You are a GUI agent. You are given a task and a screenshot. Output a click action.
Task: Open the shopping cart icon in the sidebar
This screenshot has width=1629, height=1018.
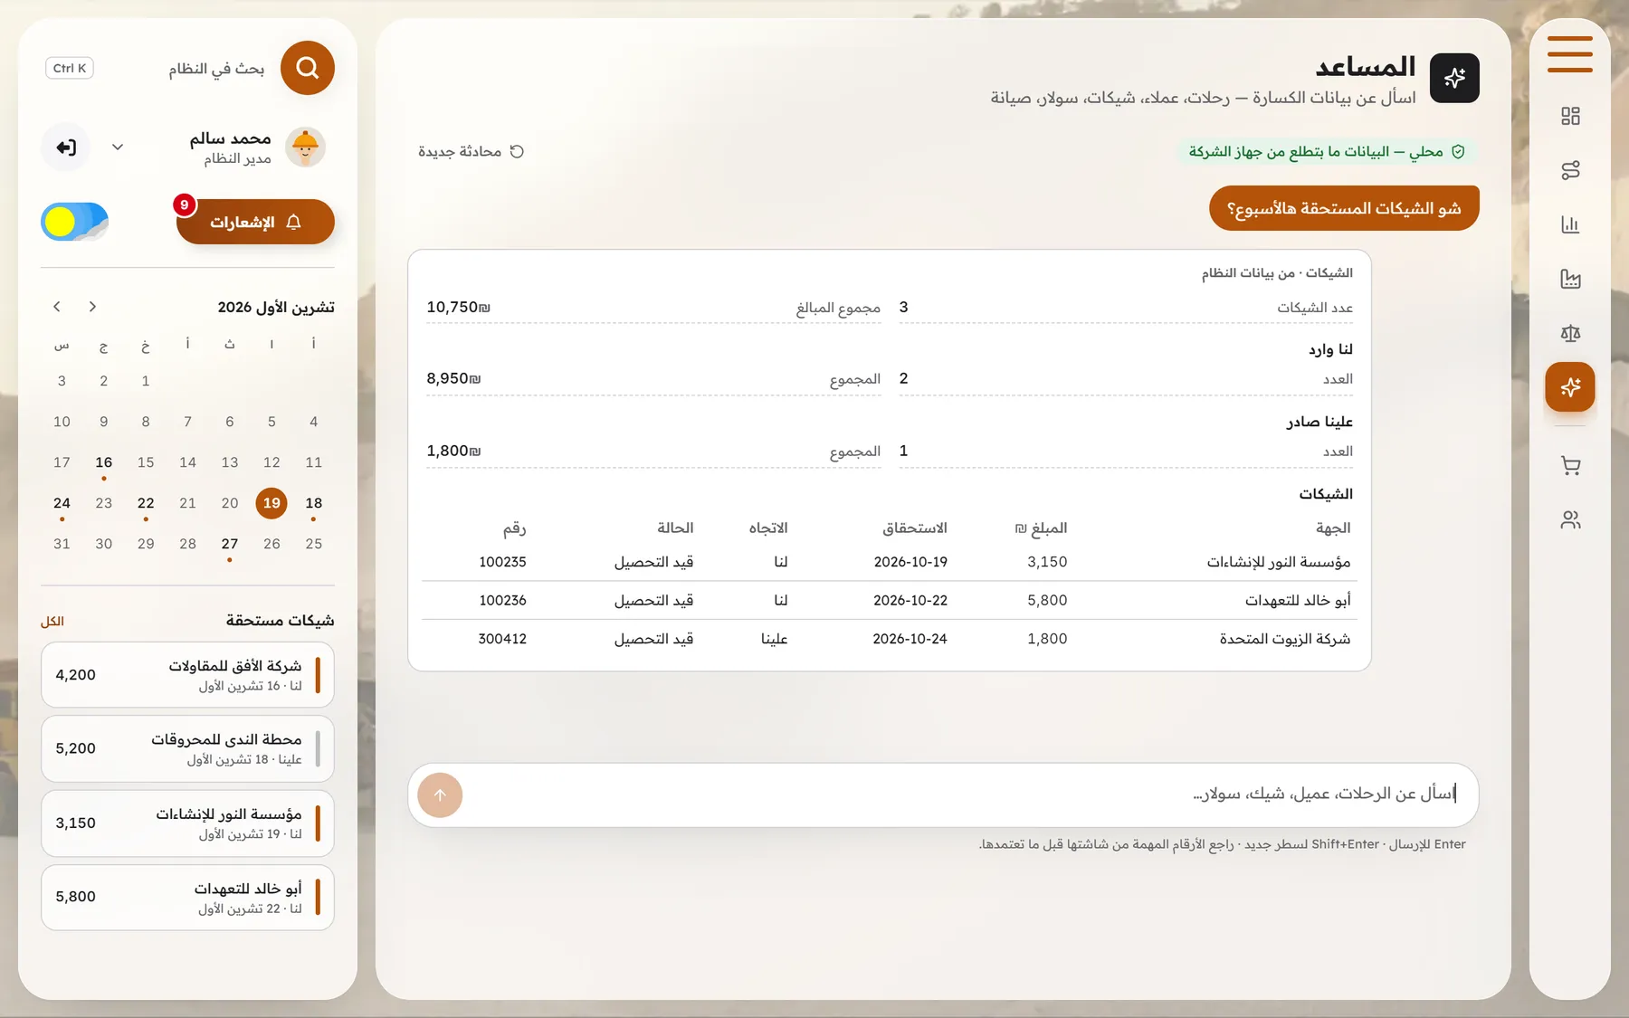[x=1570, y=466]
